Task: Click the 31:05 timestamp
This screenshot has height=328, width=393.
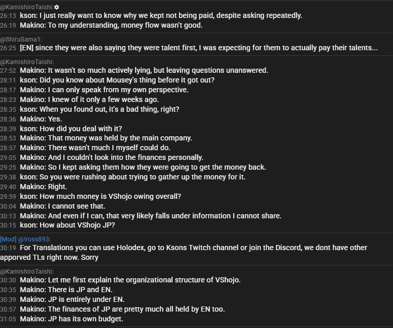Action: tap(8, 319)
